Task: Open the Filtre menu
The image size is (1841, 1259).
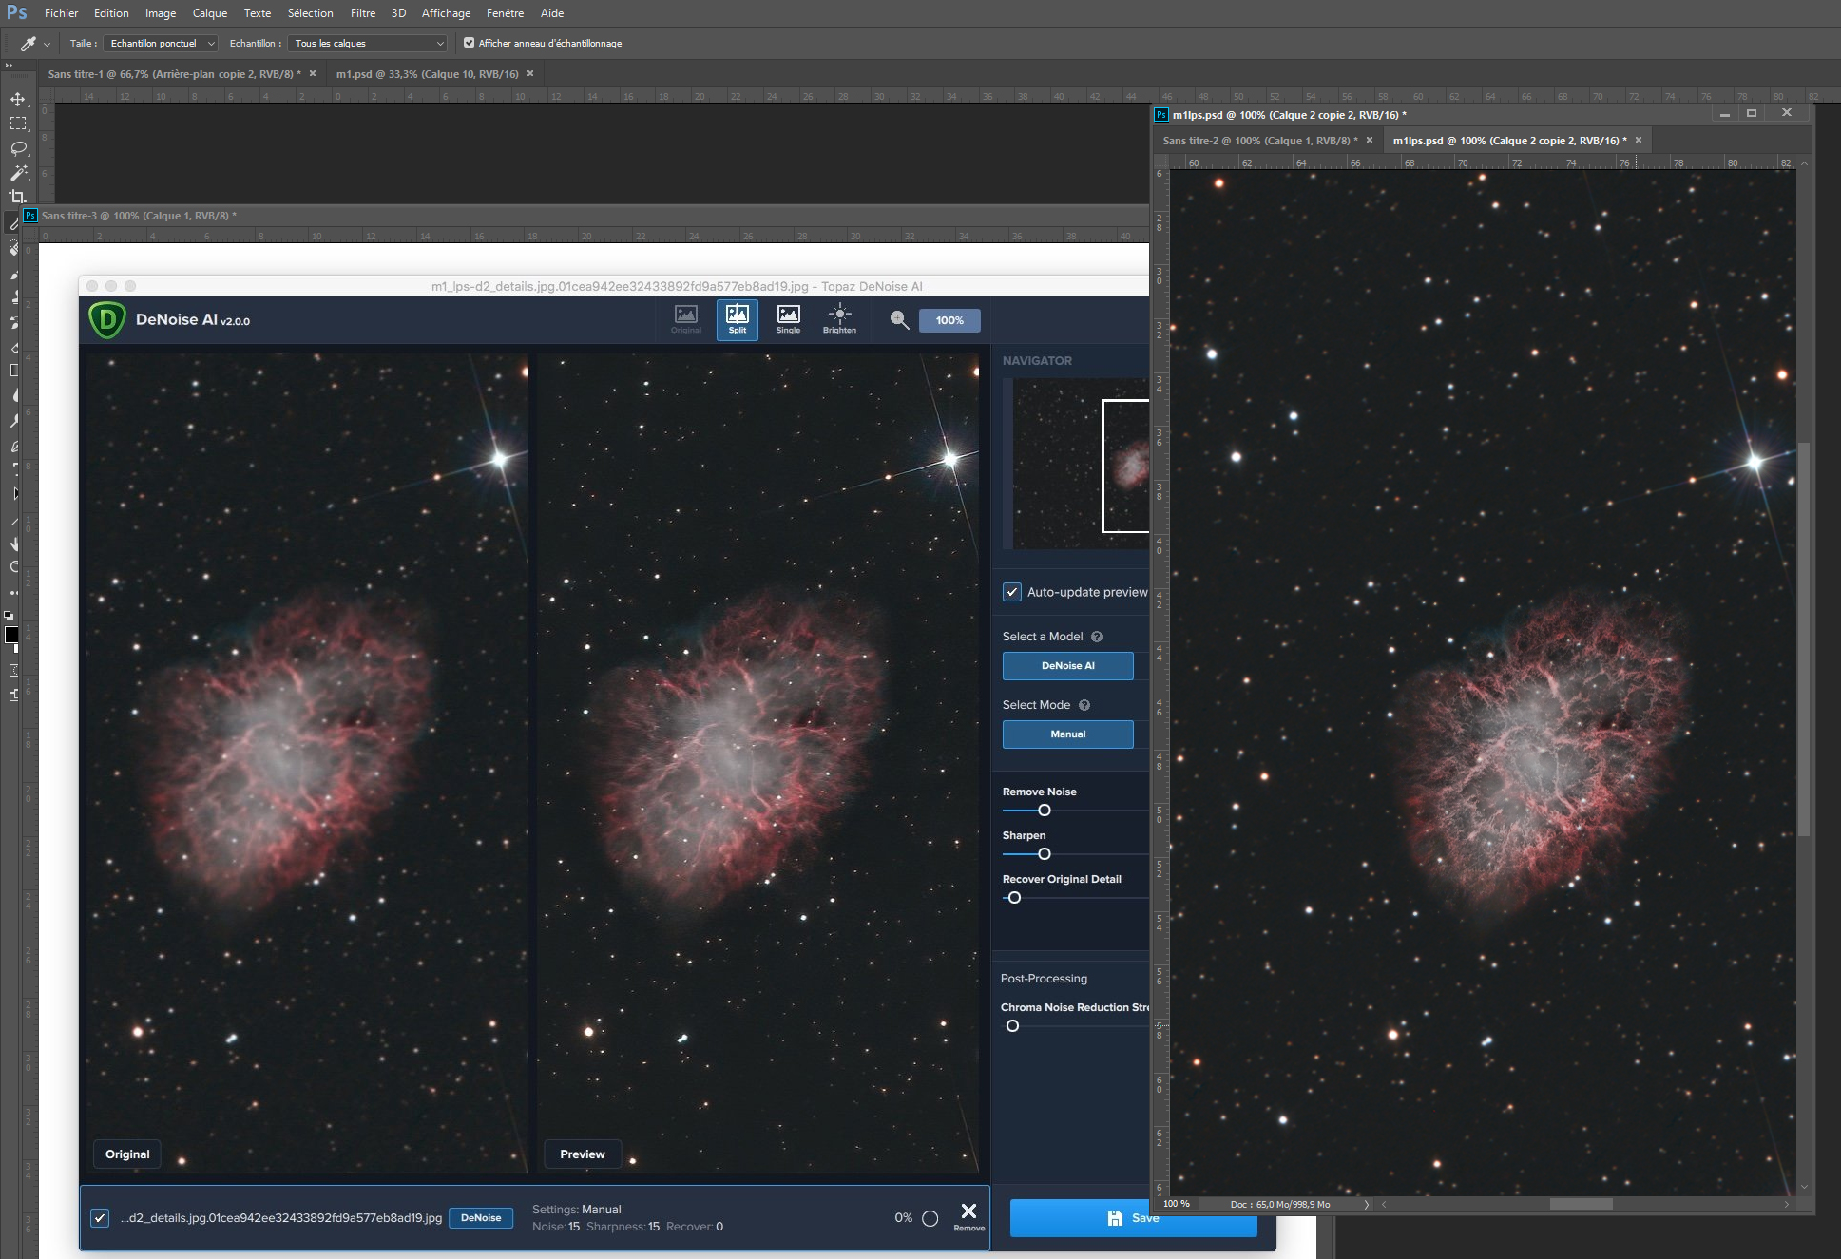Action: [363, 13]
